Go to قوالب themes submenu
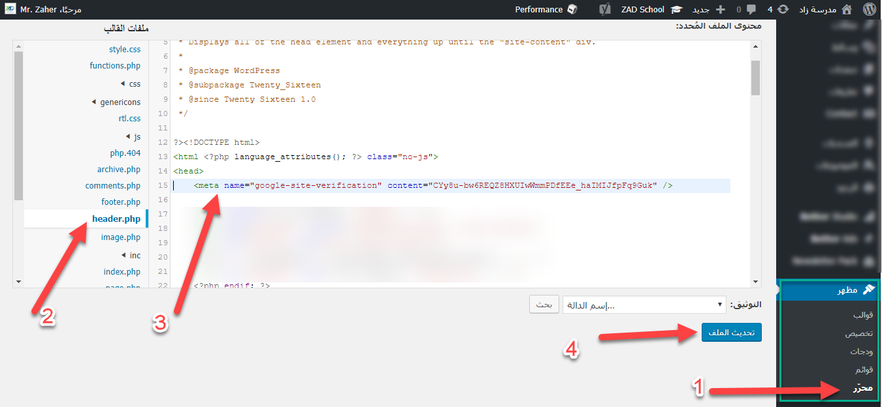 coord(862,315)
